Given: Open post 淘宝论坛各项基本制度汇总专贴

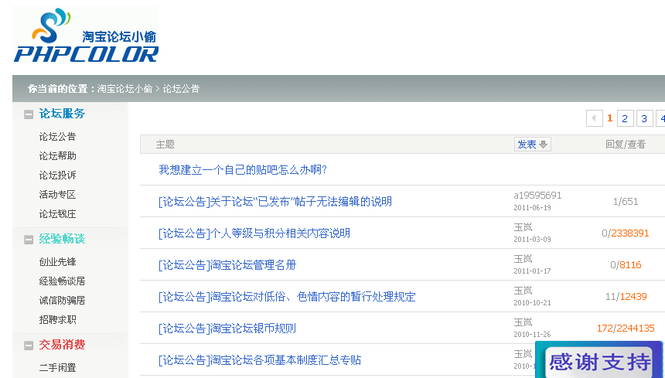Looking at the screenshot, I should coord(260,360).
